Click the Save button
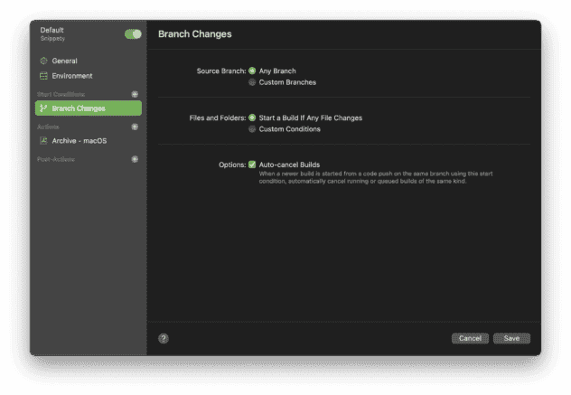This screenshot has width=571, height=395. tap(511, 338)
